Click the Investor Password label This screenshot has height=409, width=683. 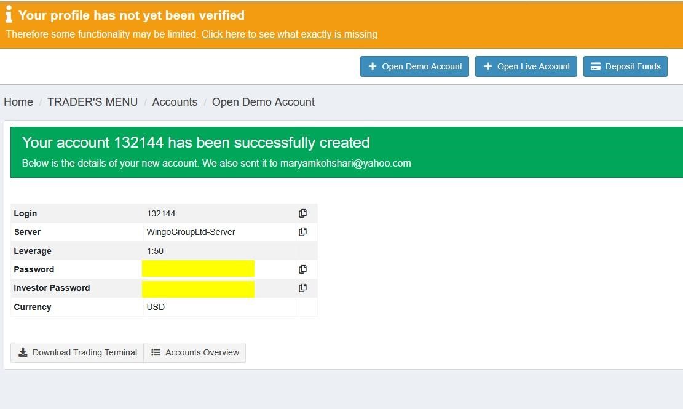click(x=52, y=288)
